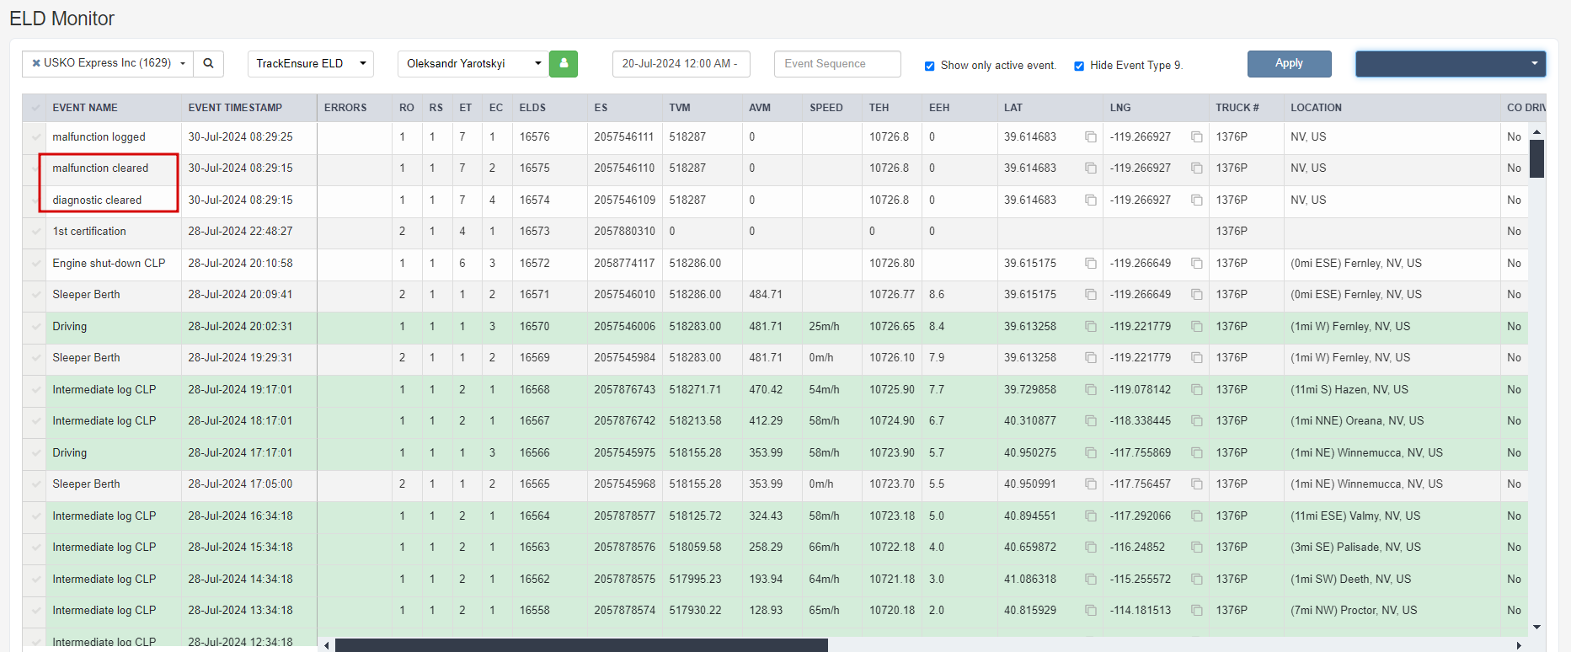This screenshot has height=652, width=1571.
Task: Check the 1st certification row selector
Action: 35,231
